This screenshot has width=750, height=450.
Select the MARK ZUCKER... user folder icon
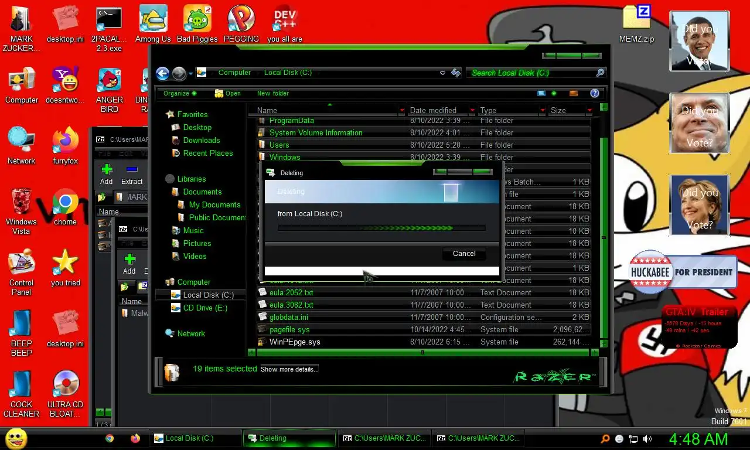(22, 28)
